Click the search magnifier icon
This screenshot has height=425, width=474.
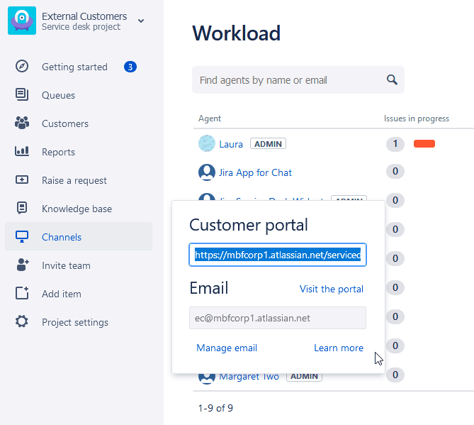392,80
